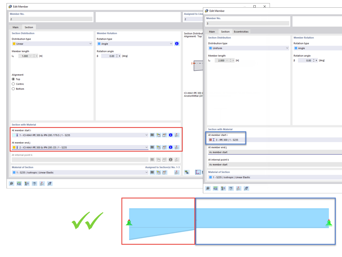The height and width of the screenshot is (257, 342).
Task: Edit the section assigned at member end j
Action: (164, 147)
